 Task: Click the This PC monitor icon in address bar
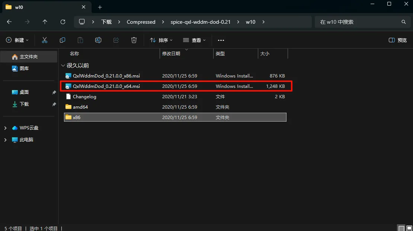[82, 22]
